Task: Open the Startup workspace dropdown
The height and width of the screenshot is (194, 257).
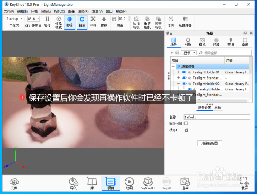Action: pyautogui.click(x=14, y=18)
